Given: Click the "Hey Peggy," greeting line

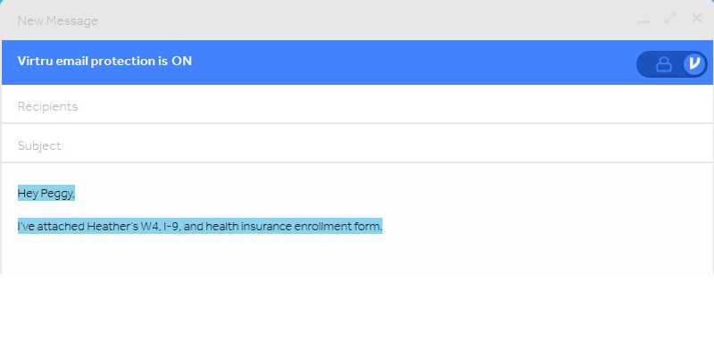Looking at the screenshot, I should click(46, 194).
